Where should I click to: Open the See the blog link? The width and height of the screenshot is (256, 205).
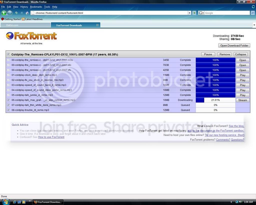pyautogui.click(x=236, y=126)
